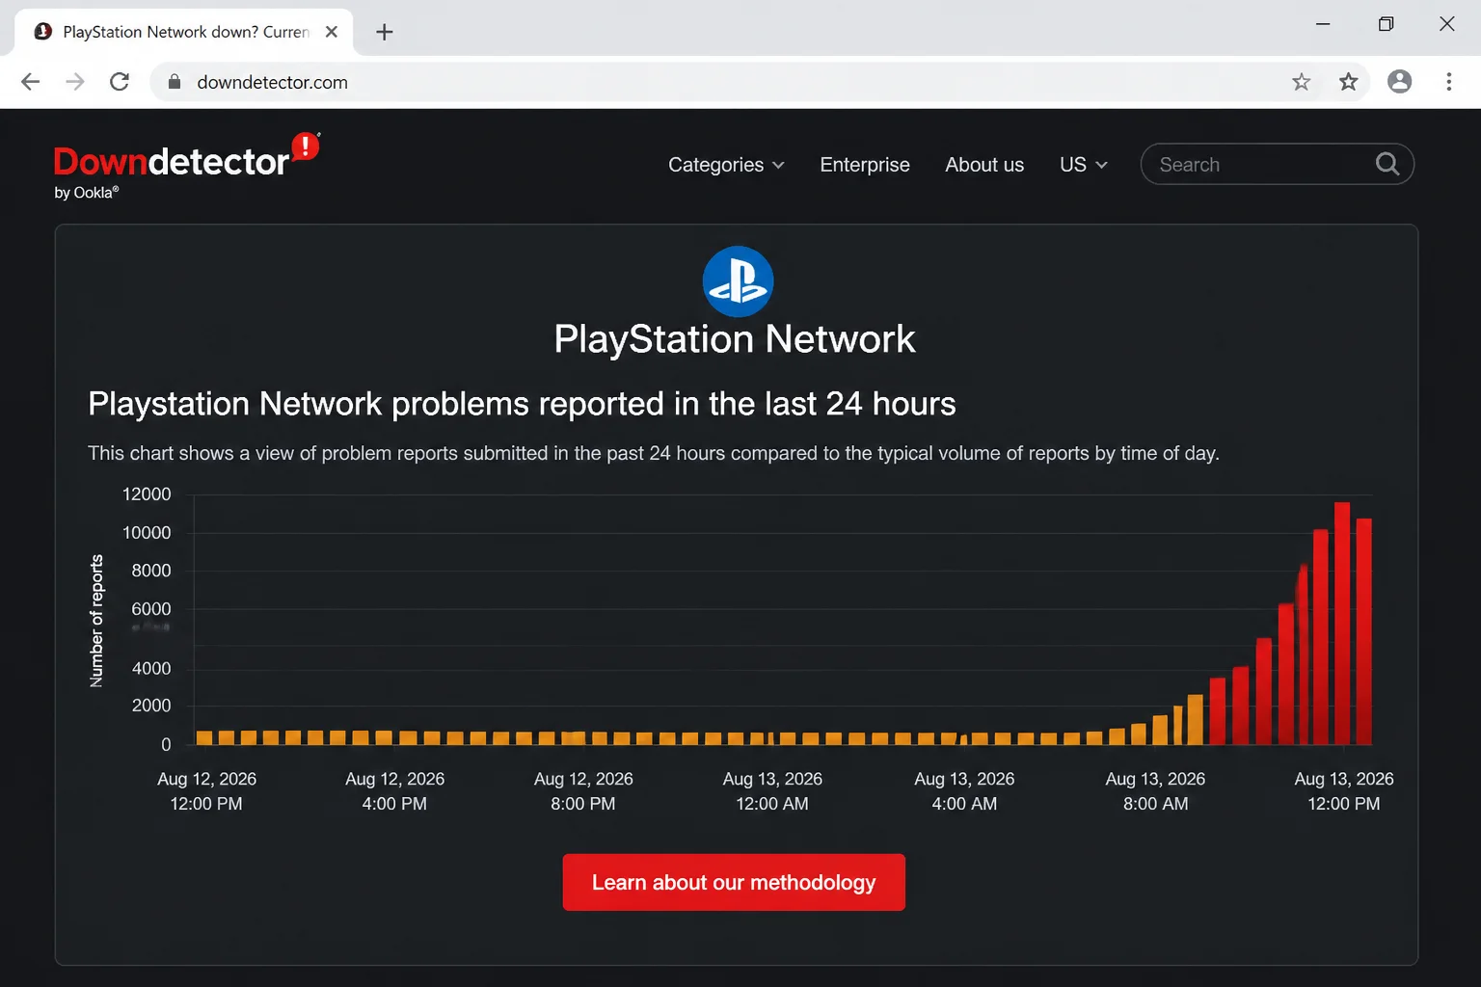
Task: Open the browser profile avatar icon
Action: 1399,82
